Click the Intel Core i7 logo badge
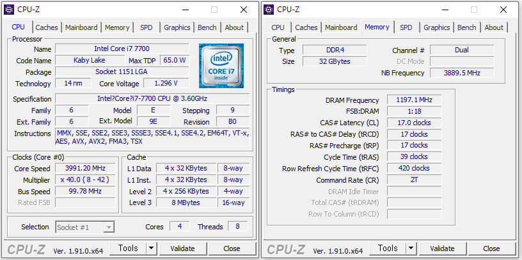This screenshot has height=260, width=522. click(x=221, y=66)
